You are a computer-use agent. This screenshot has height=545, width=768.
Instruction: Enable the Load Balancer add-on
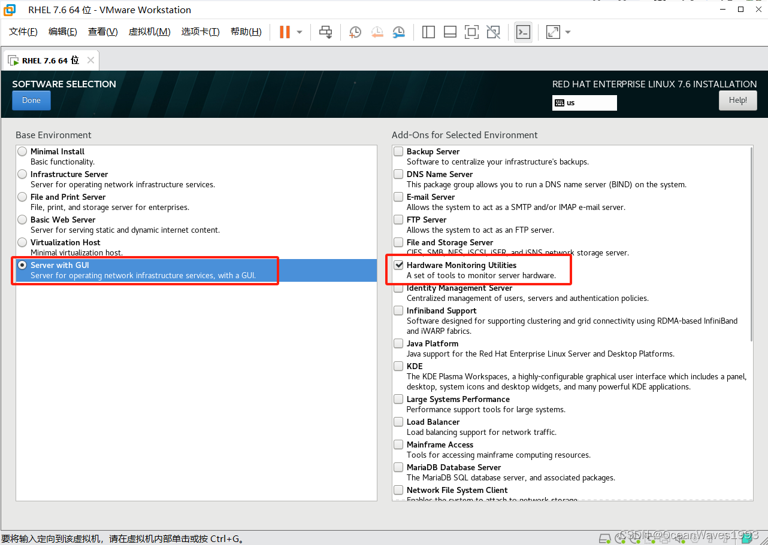[398, 422]
